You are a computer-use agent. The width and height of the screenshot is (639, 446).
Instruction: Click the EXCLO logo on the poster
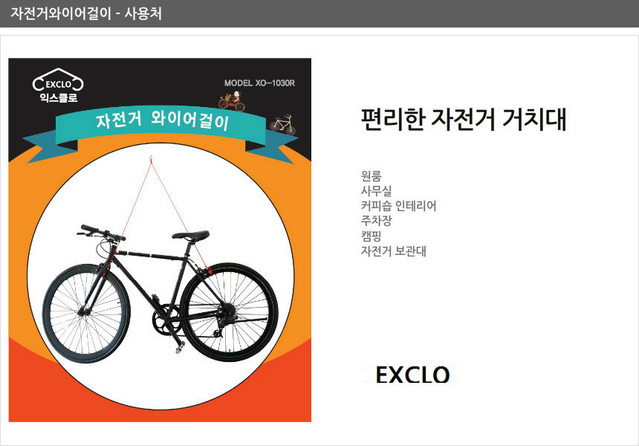click(x=58, y=85)
